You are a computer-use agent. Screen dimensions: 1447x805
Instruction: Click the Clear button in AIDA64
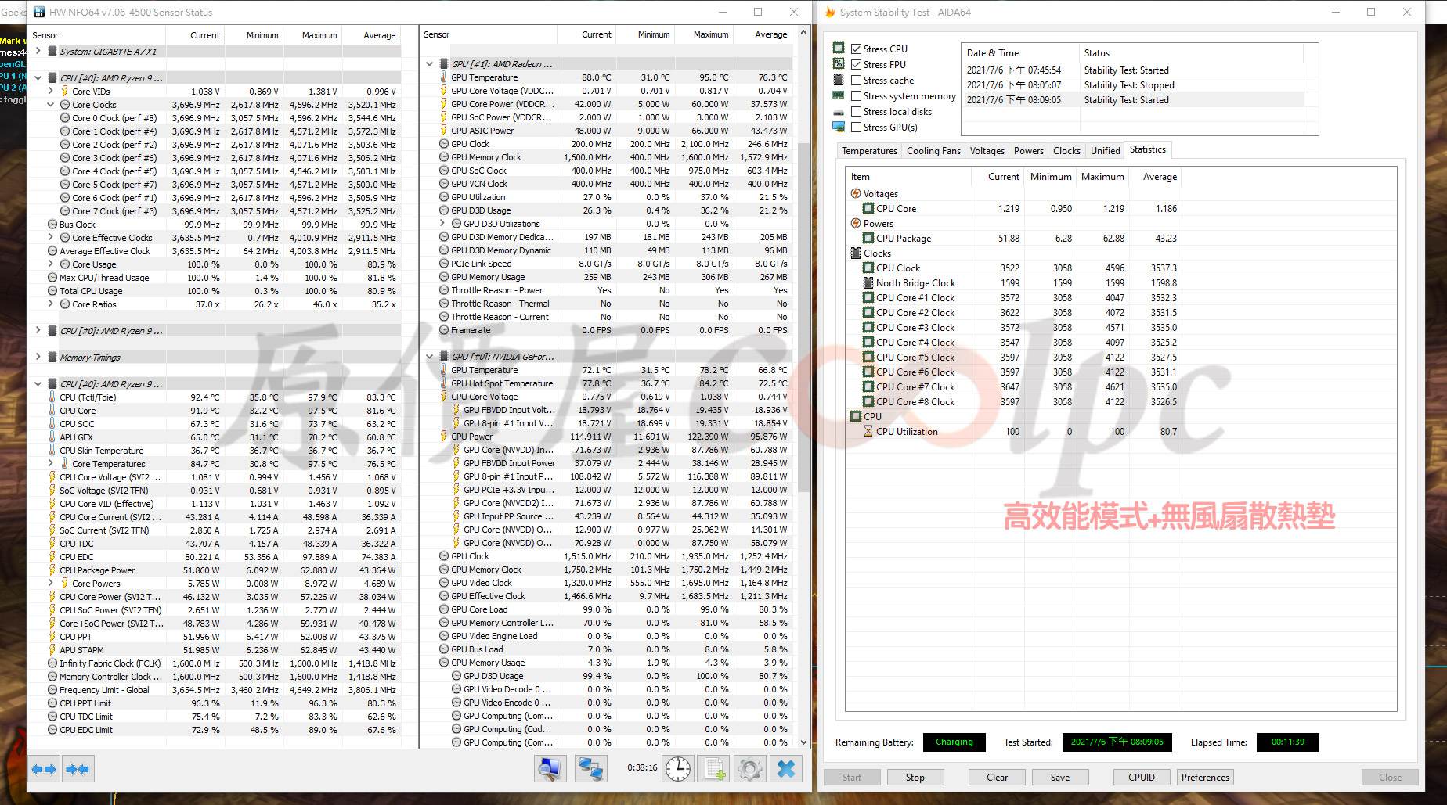pyautogui.click(x=997, y=778)
